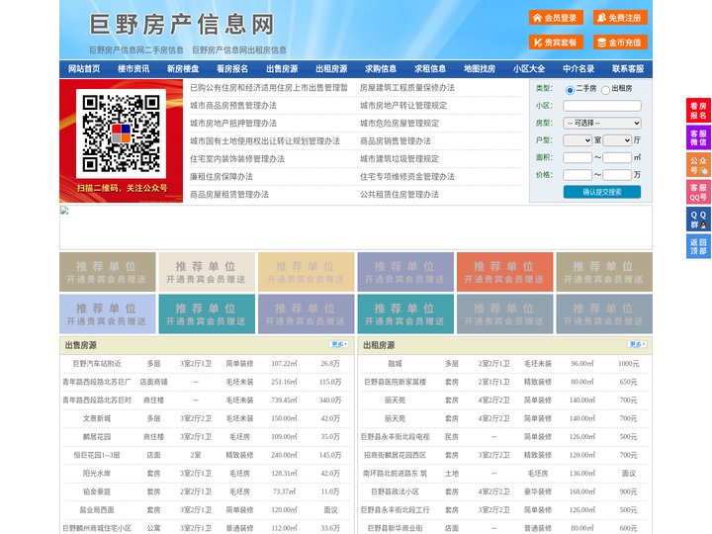Image resolution: width=712 pixels, height=534 pixels.
Task: Open the 贵宾套餐 VIP package button
Action: pos(556,43)
